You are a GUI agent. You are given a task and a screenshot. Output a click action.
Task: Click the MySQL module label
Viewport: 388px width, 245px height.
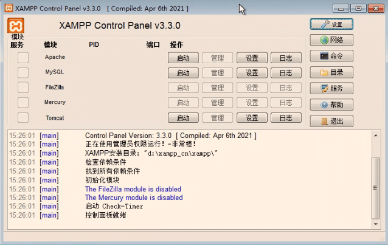(55, 72)
